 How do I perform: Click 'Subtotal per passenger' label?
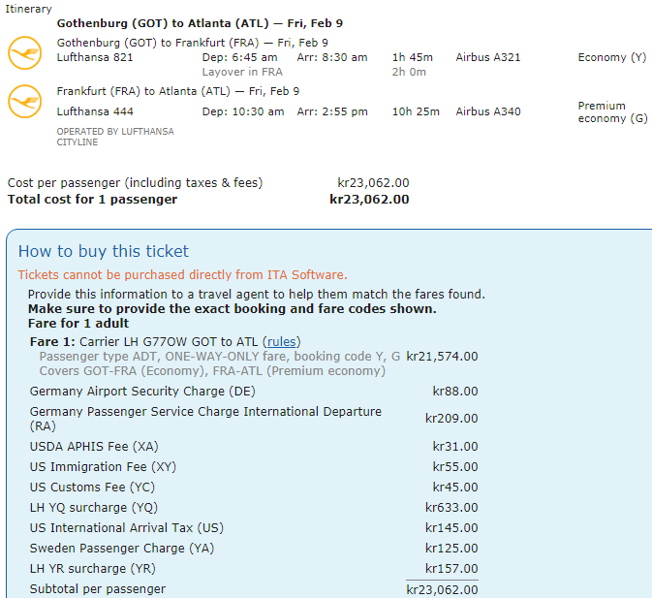98,589
